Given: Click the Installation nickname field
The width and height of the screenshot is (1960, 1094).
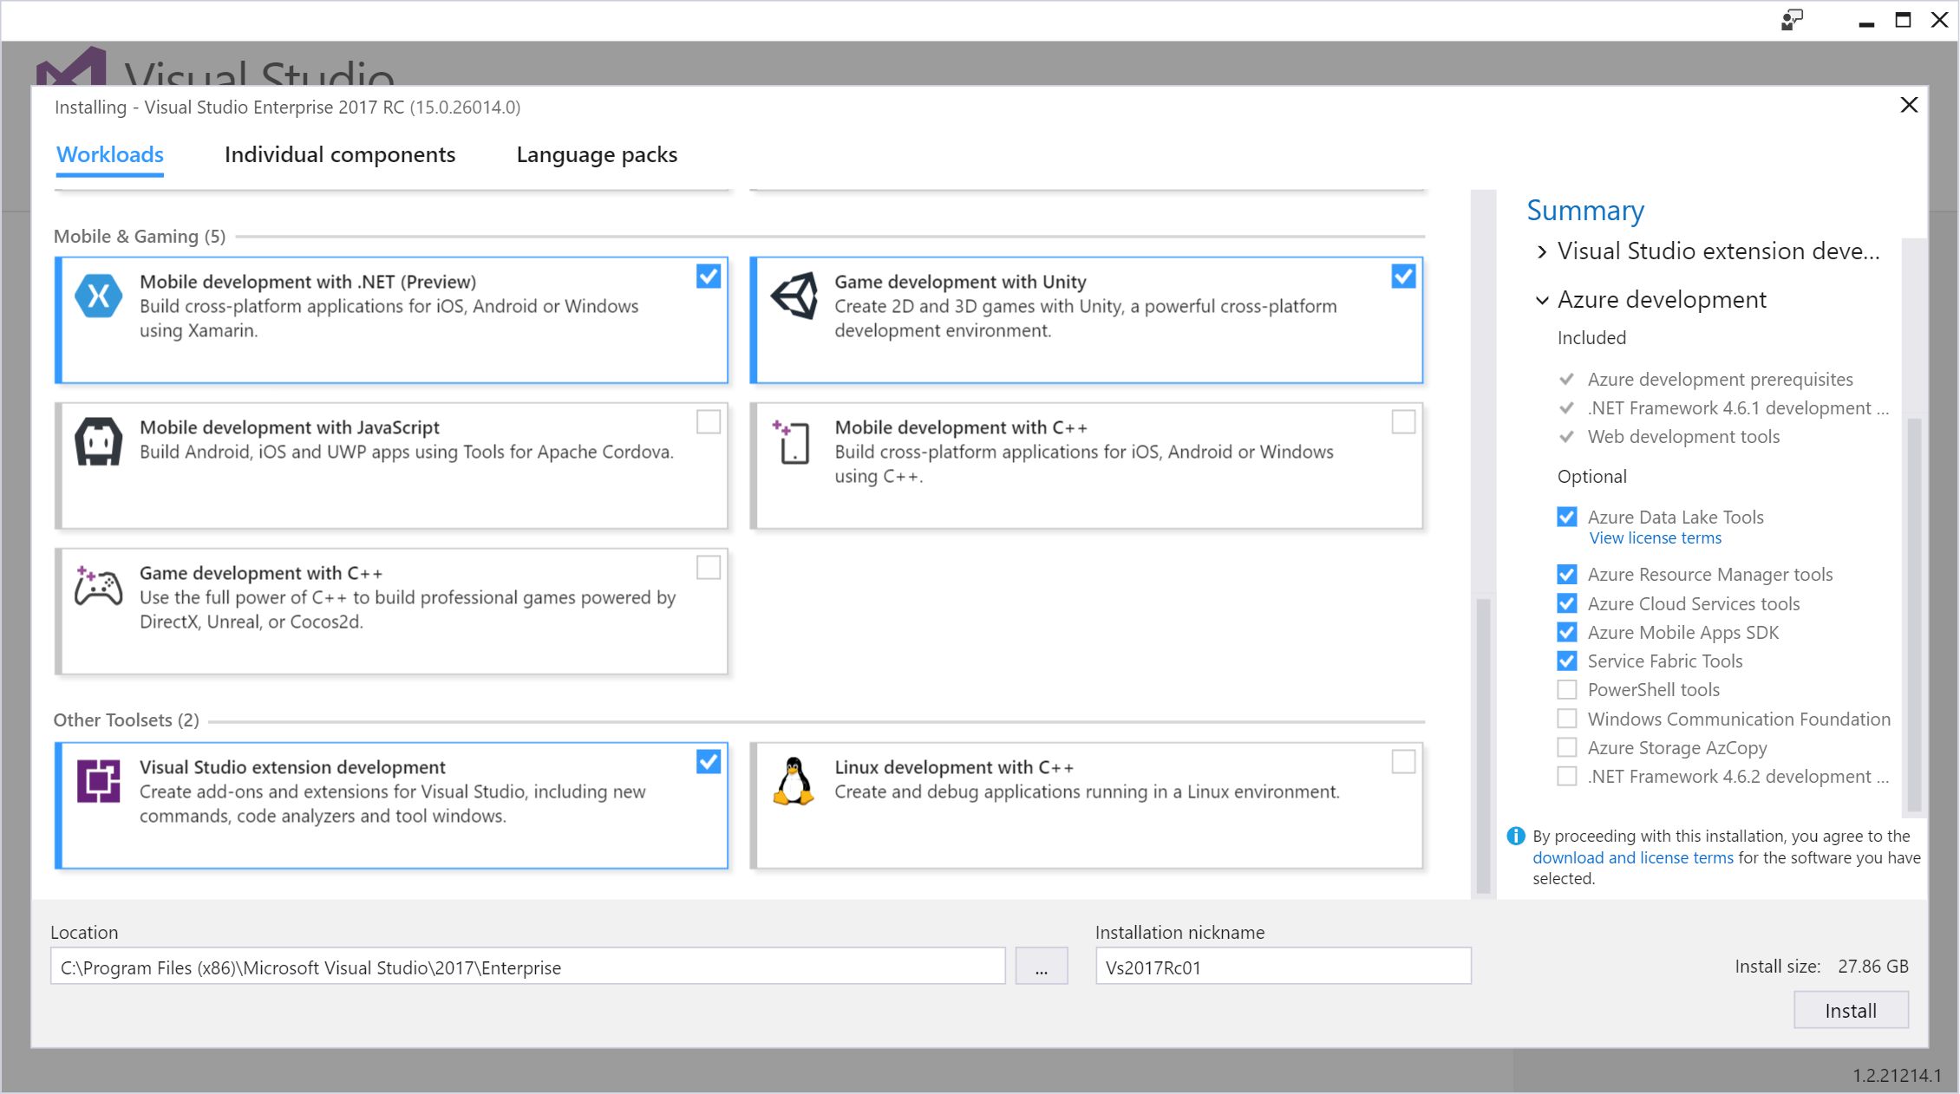Looking at the screenshot, I should click(1283, 967).
